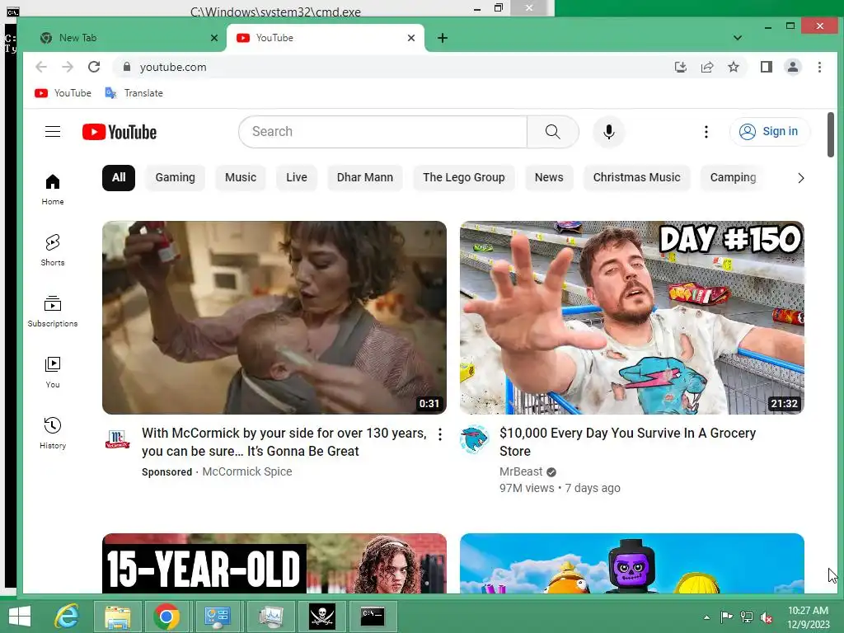Screen dimensions: 844x633
Task: Click the Sign in button
Action: point(769,131)
